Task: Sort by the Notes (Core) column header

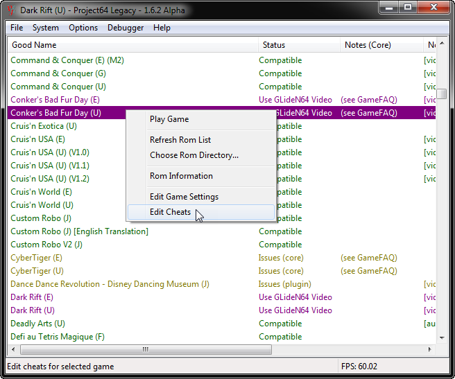Action: pyautogui.click(x=381, y=45)
